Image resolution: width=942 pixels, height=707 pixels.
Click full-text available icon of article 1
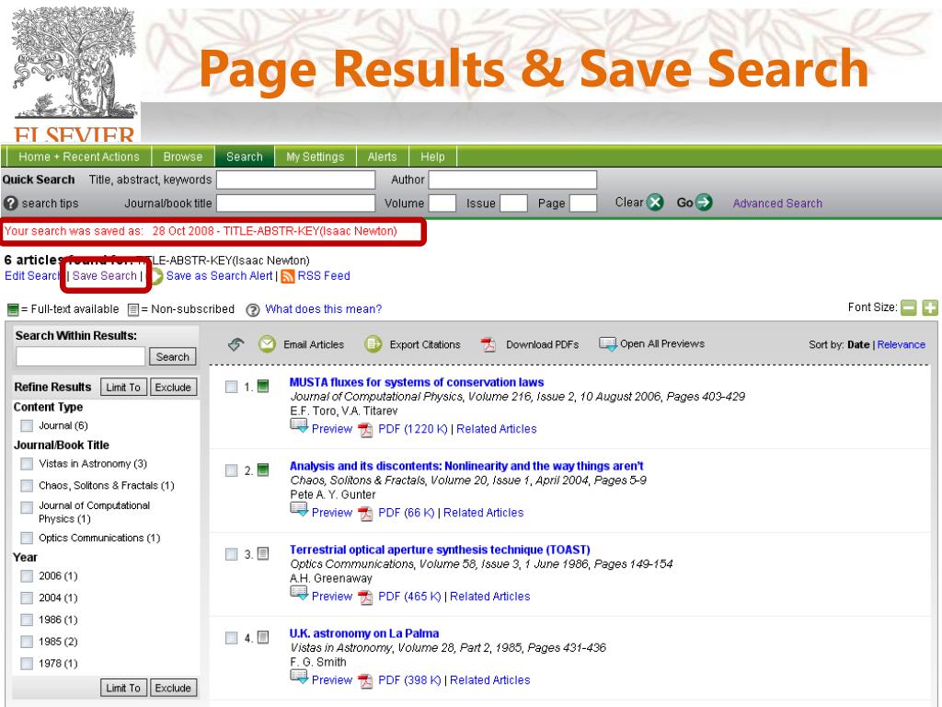point(263,386)
